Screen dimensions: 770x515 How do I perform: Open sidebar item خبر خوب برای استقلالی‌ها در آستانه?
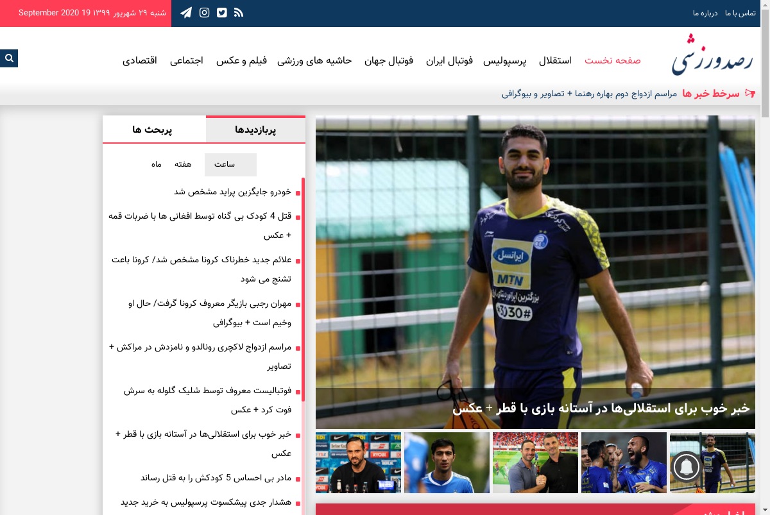coord(203,443)
